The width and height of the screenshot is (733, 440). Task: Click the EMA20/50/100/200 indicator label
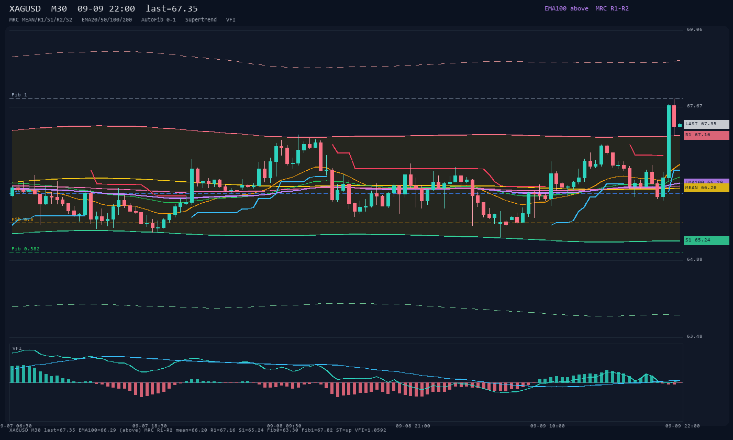pos(107,20)
